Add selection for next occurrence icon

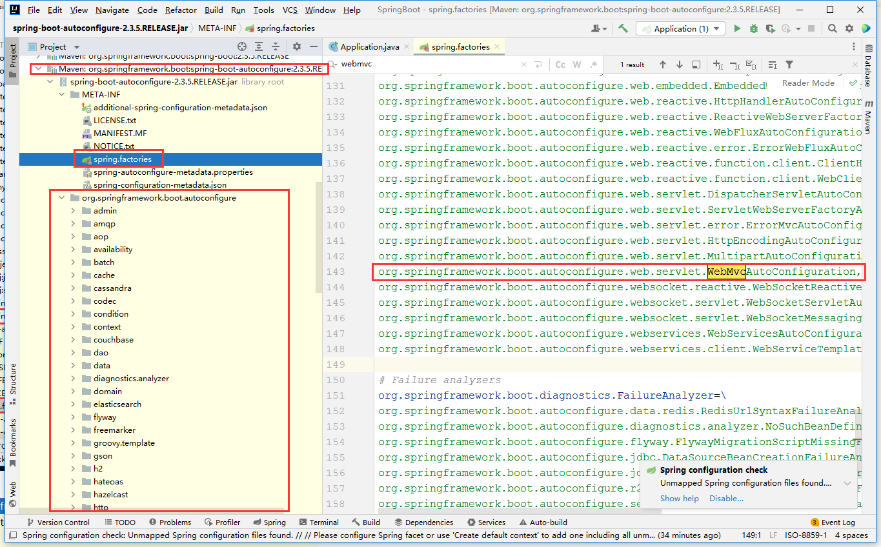tap(718, 65)
